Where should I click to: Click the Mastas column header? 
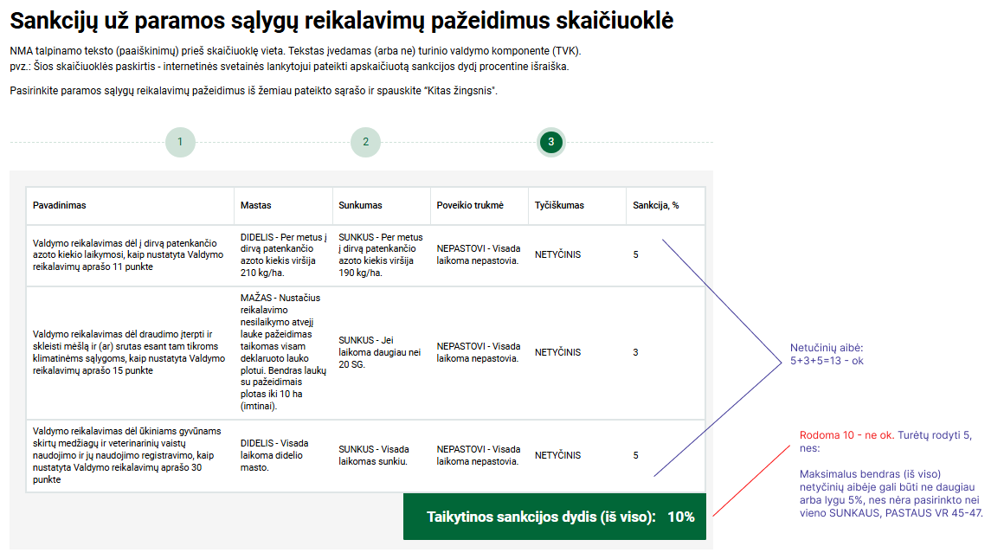[256, 206]
